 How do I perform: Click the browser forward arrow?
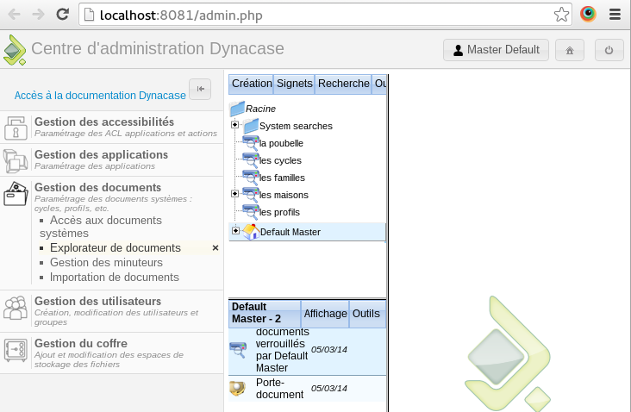(38, 15)
